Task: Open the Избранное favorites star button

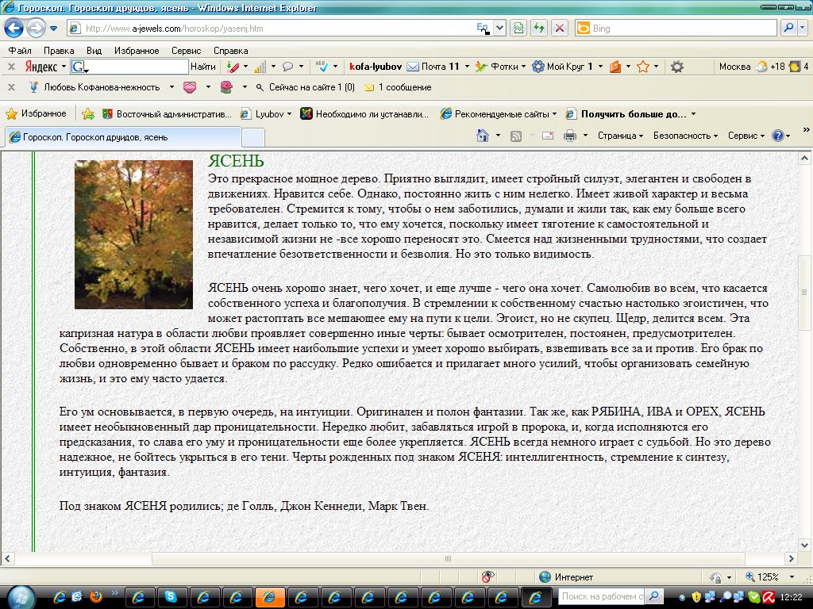Action: (x=36, y=113)
